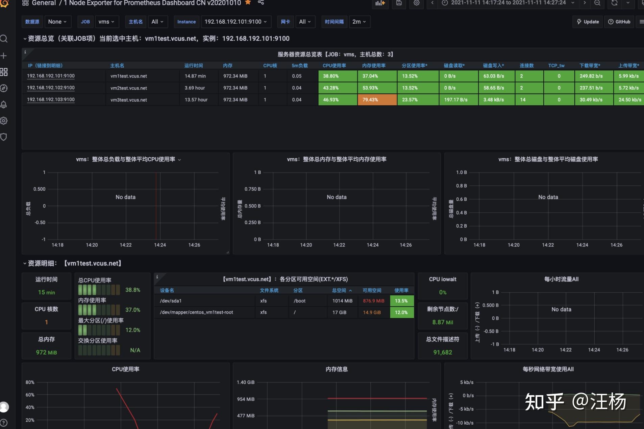Open the GitHub link
This screenshot has width=644, height=429.
[x=619, y=22]
